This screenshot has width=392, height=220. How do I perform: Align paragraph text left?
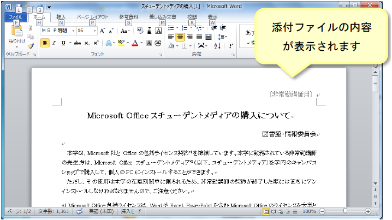(171, 37)
